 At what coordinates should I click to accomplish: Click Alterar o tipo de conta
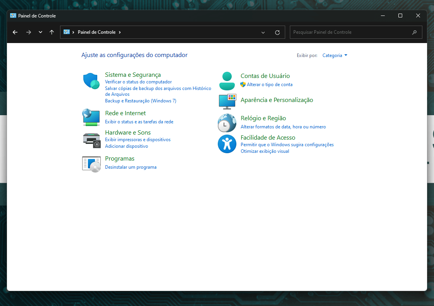[269, 84]
